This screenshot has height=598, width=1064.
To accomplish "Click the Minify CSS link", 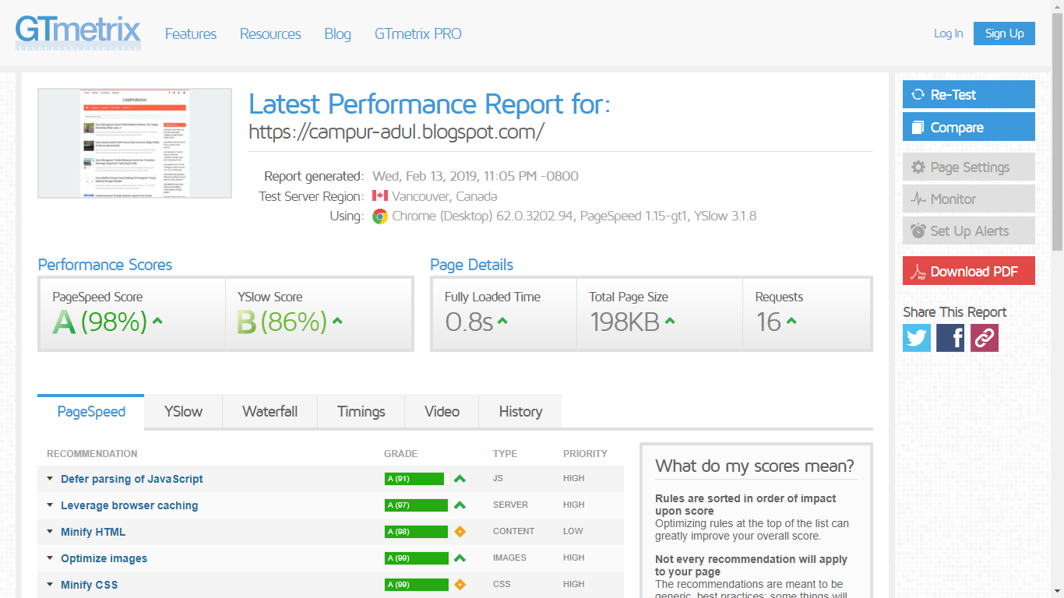I will click(90, 585).
